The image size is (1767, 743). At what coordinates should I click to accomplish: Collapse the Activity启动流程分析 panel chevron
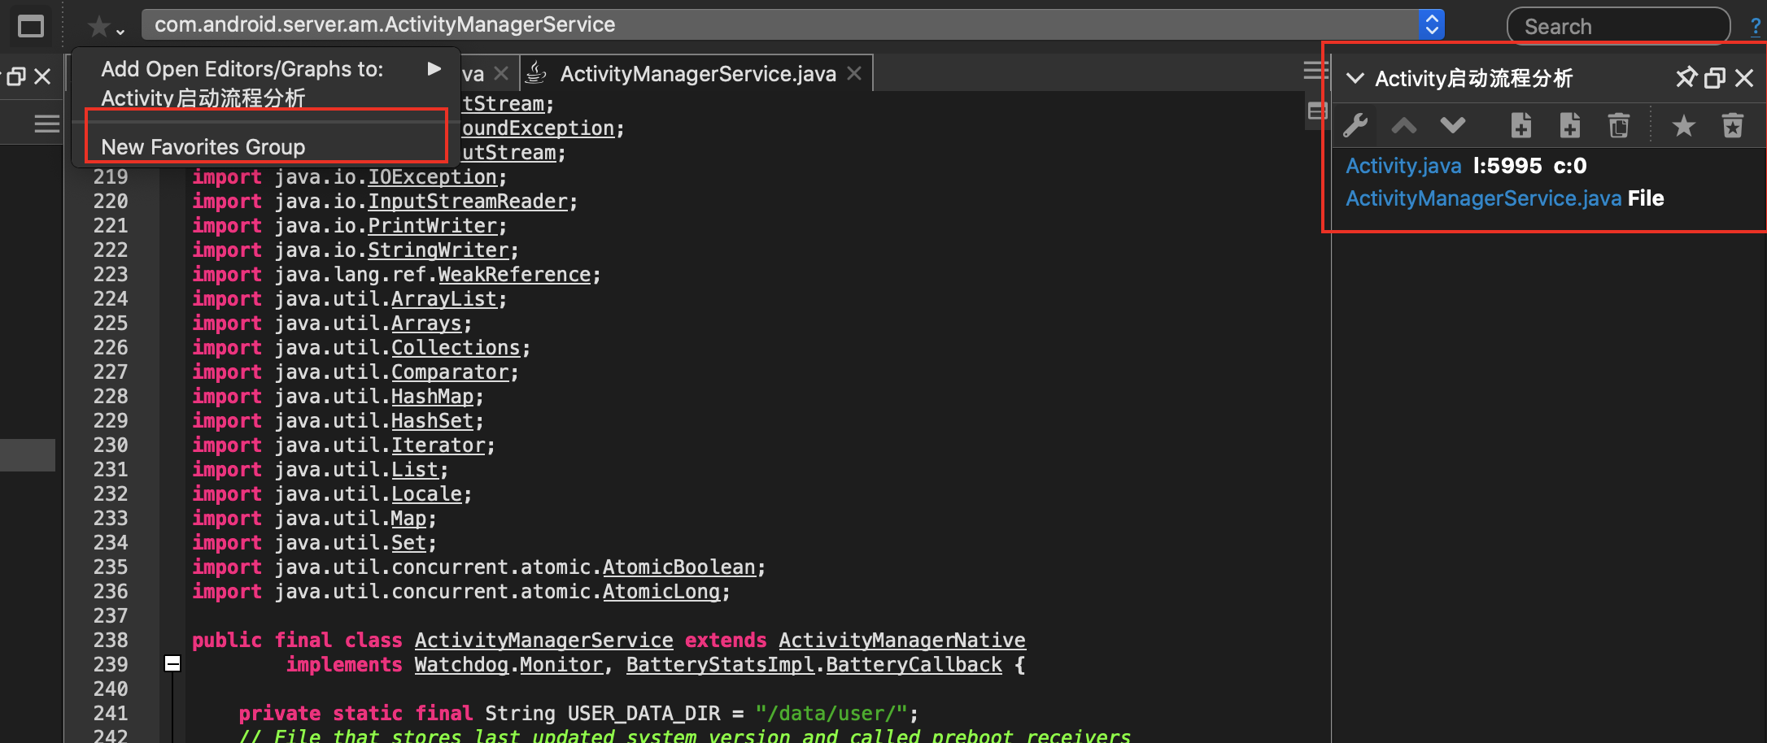[x=1355, y=78]
